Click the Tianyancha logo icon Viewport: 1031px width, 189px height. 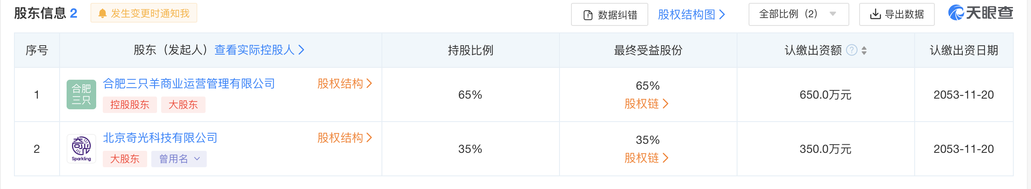(956, 13)
